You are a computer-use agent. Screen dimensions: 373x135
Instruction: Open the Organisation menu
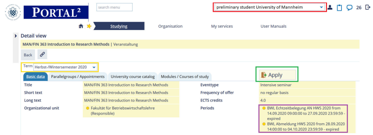point(170,26)
